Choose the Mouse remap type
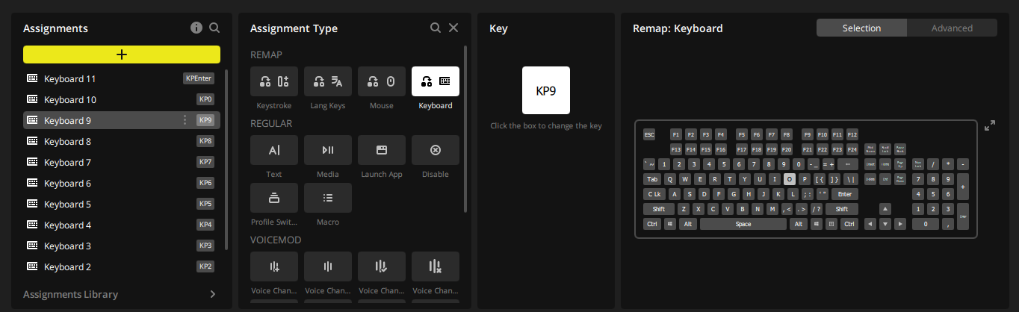The height and width of the screenshot is (312, 1019). coord(382,81)
